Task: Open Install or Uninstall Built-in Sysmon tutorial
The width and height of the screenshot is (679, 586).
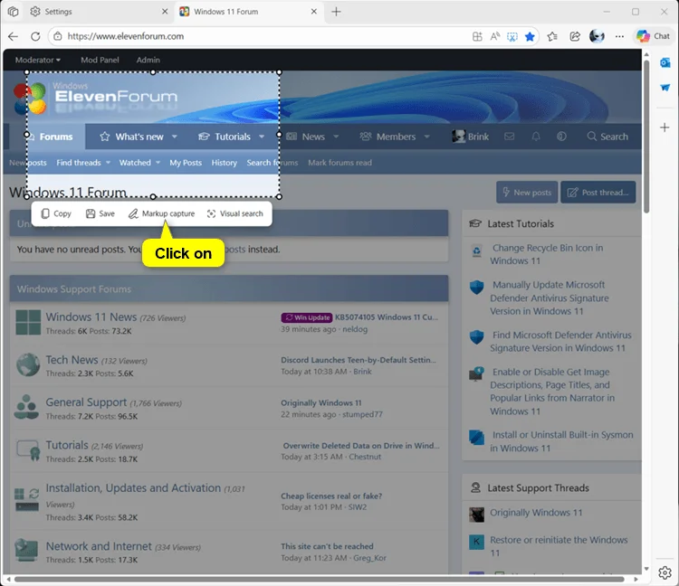Action: (x=561, y=441)
